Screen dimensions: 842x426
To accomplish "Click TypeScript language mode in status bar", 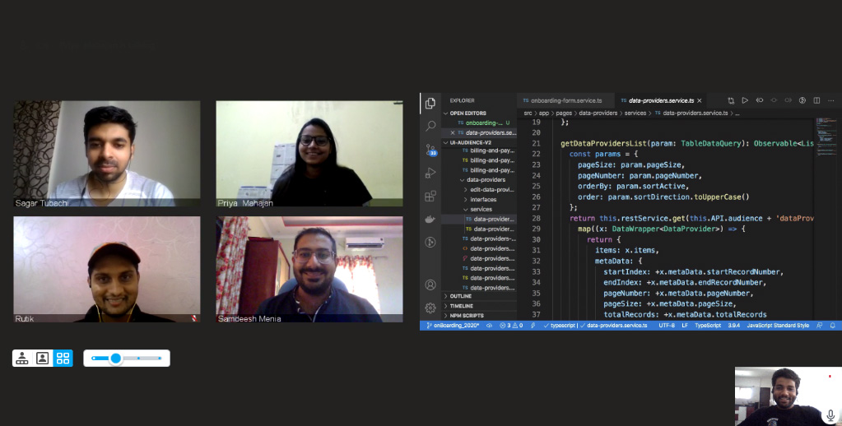I will (707, 326).
